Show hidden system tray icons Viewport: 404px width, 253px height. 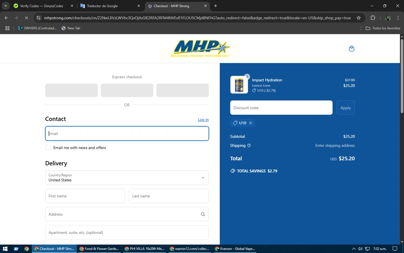coord(354,249)
